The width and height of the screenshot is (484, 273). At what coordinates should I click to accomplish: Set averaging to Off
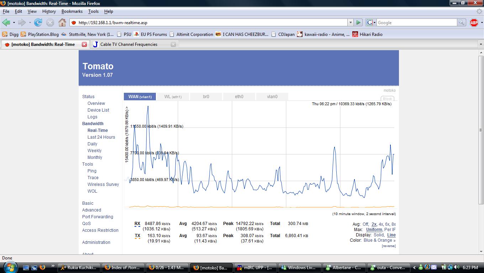365,224
